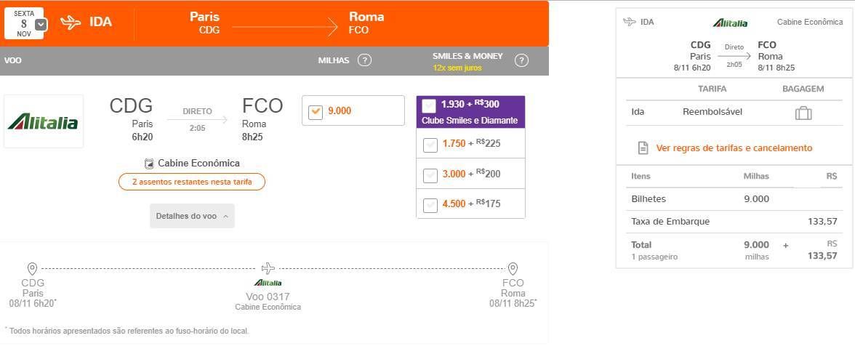Click the baggage suitcase icon in summary
855x346 pixels.
pyautogui.click(x=803, y=113)
